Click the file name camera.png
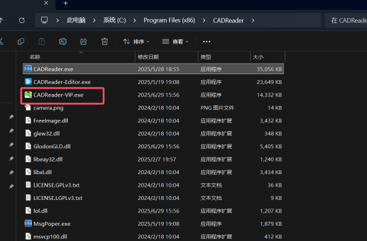The height and width of the screenshot is (241, 367). (x=48, y=108)
